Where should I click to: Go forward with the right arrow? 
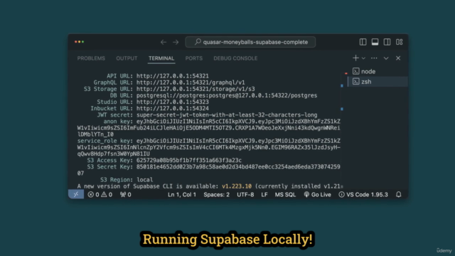tap(176, 42)
